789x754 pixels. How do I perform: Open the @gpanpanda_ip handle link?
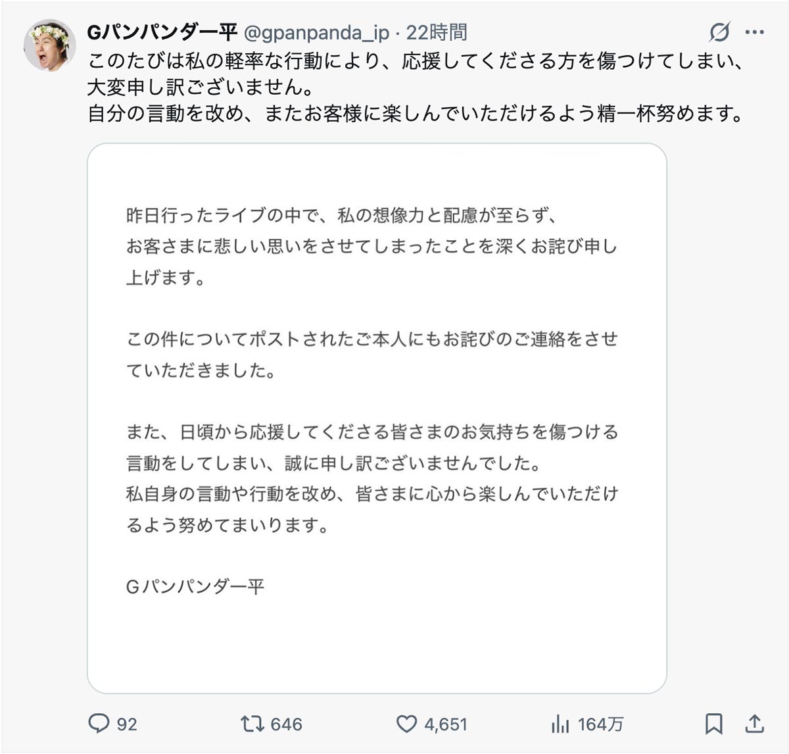click(317, 32)
